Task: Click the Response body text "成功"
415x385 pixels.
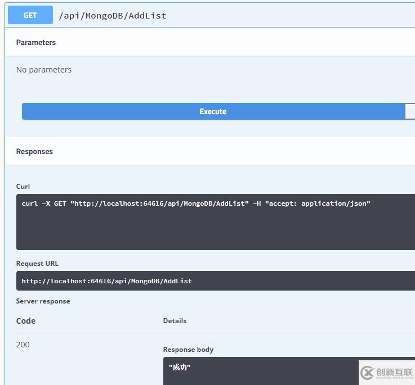Action: coord(180,367)
